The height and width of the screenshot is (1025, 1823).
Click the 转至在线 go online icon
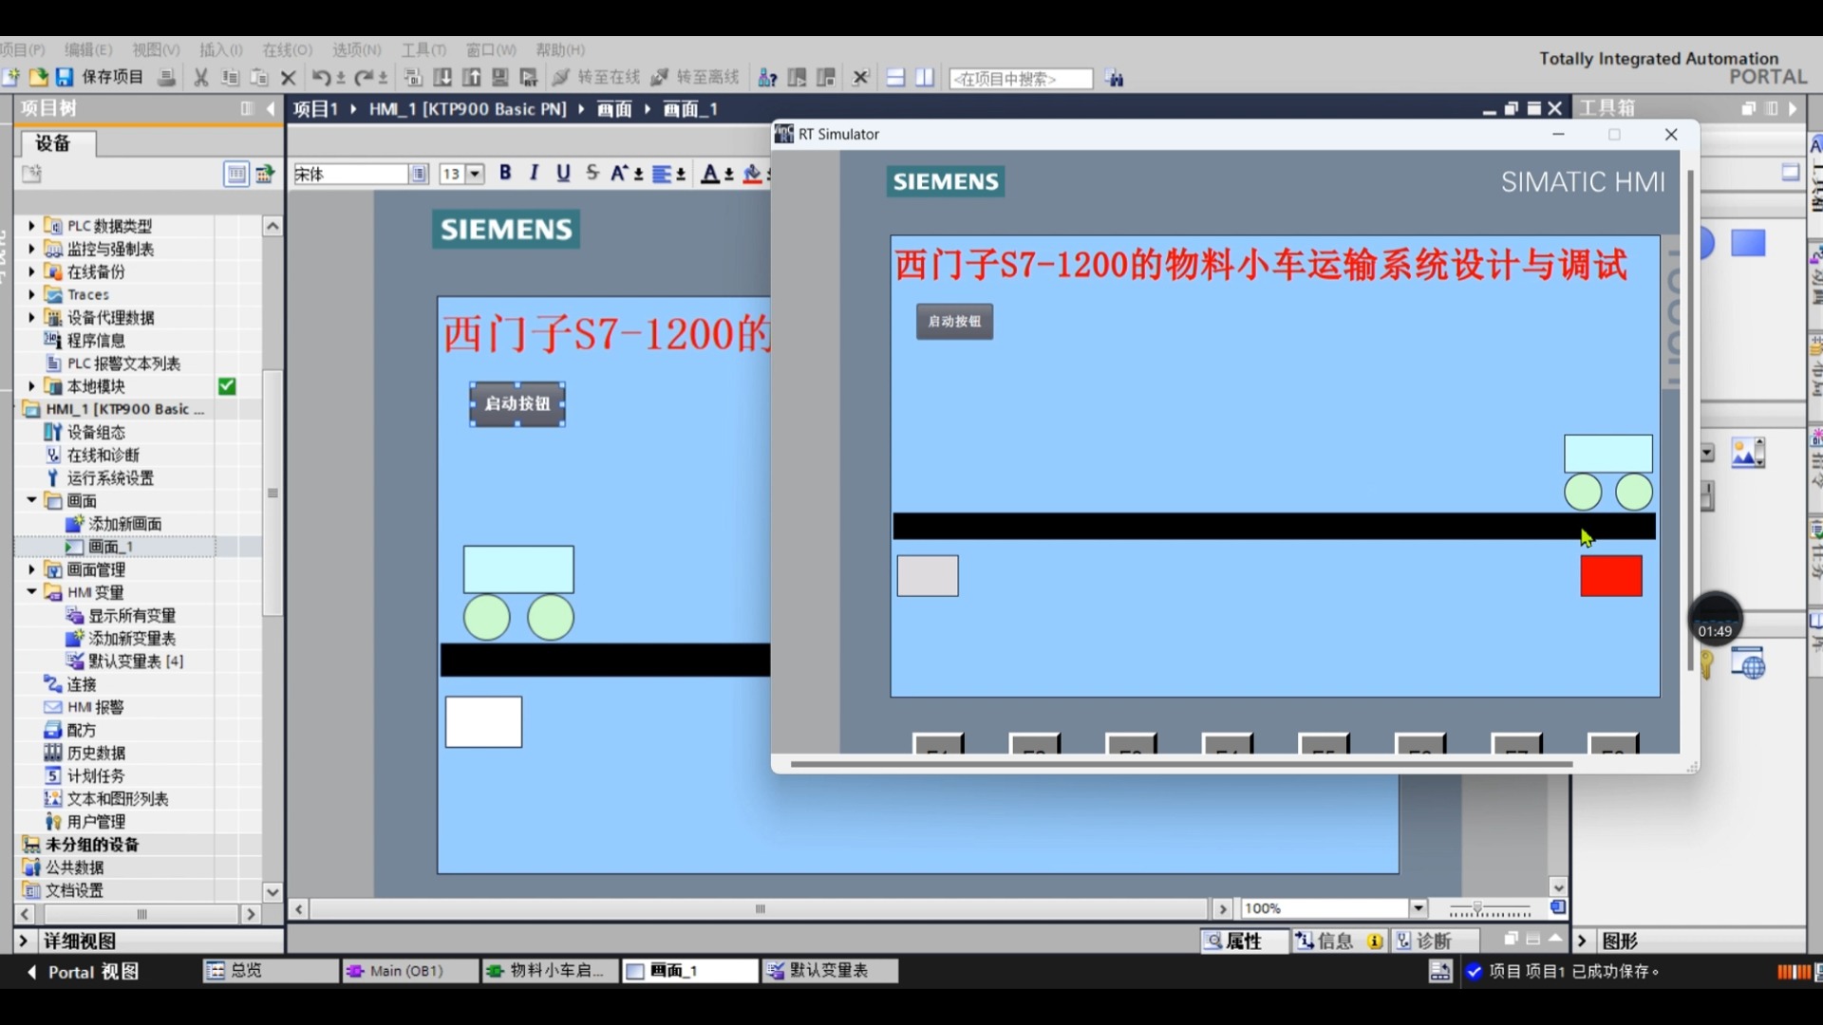click(x=561, y=78)
